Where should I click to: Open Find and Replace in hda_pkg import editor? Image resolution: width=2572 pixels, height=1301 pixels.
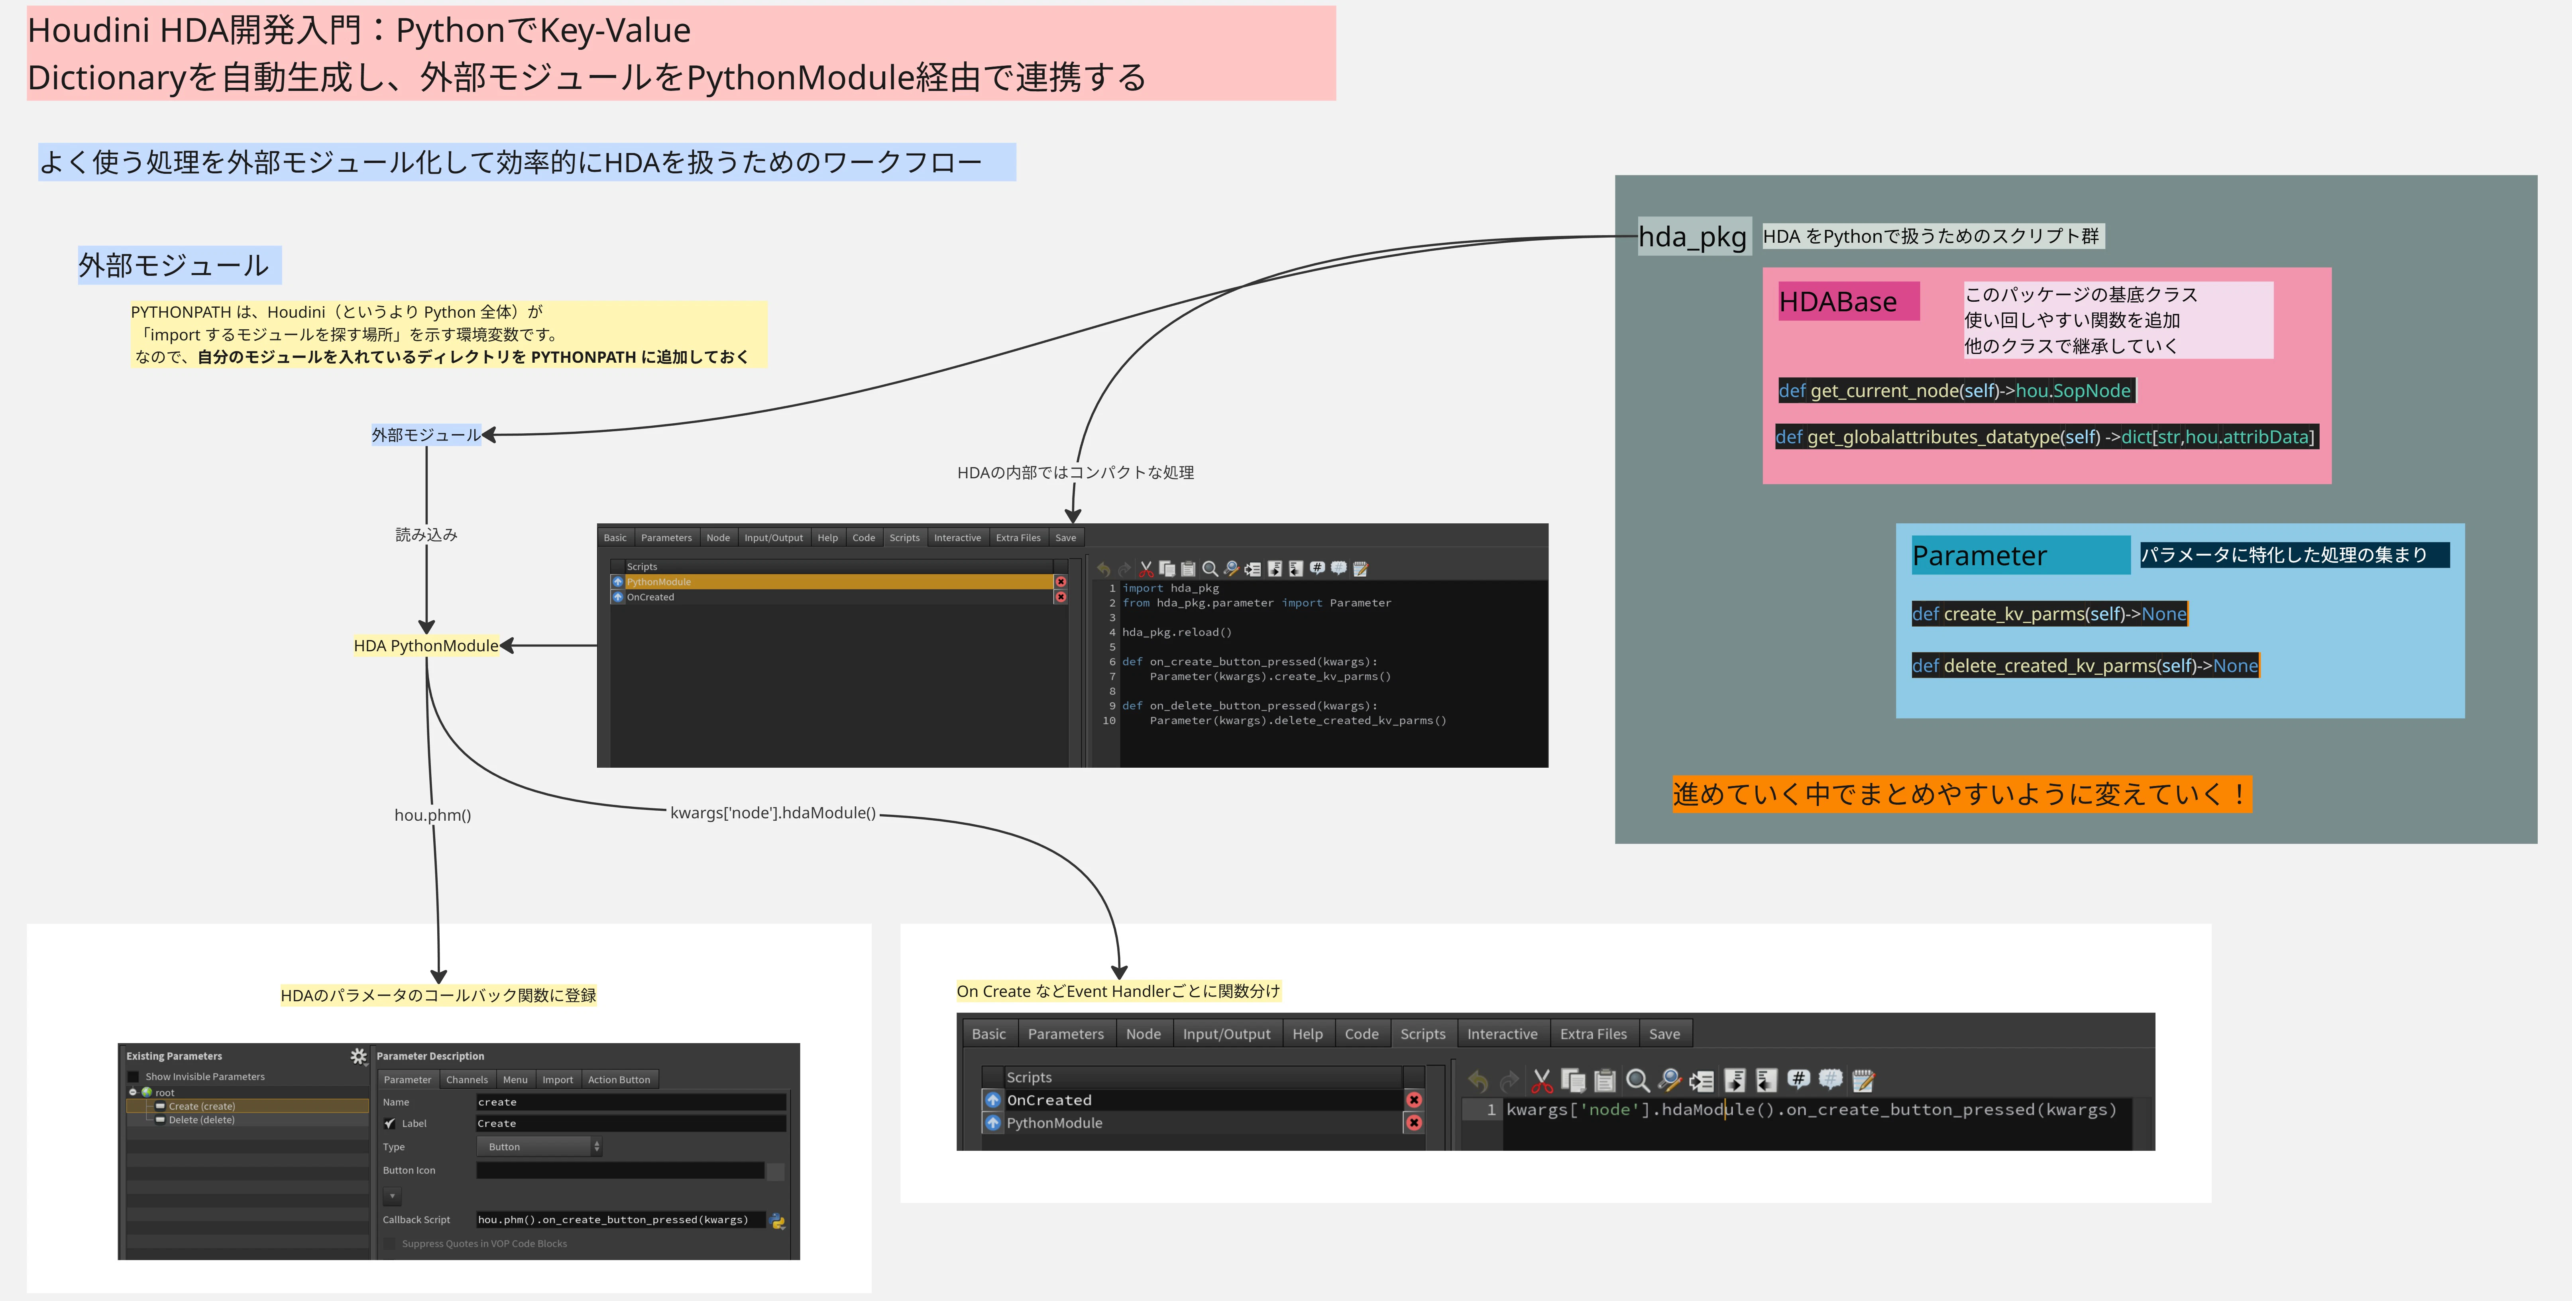1231,569
